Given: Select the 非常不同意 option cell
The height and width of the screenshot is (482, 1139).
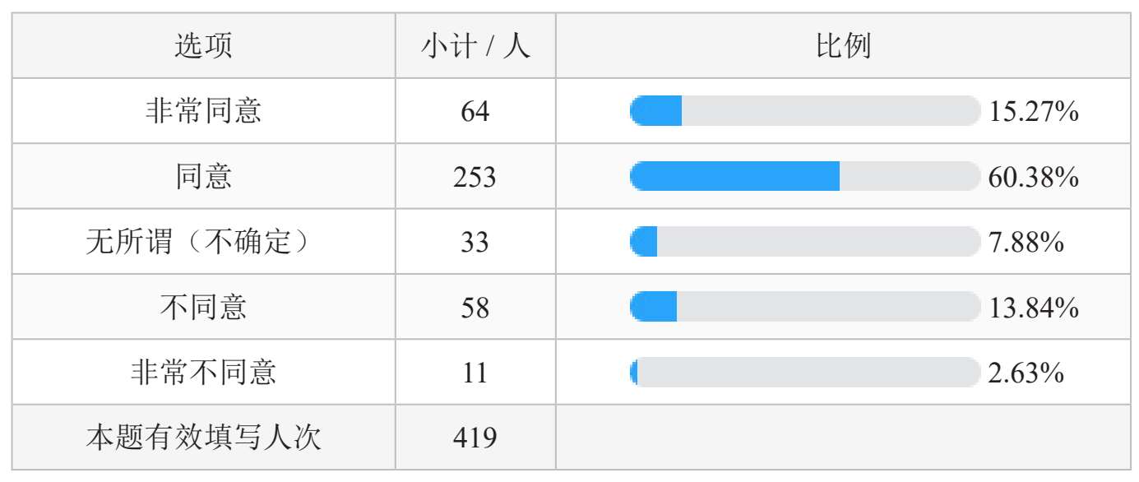Looking at the screenshot, I should [x=203, y=372].
